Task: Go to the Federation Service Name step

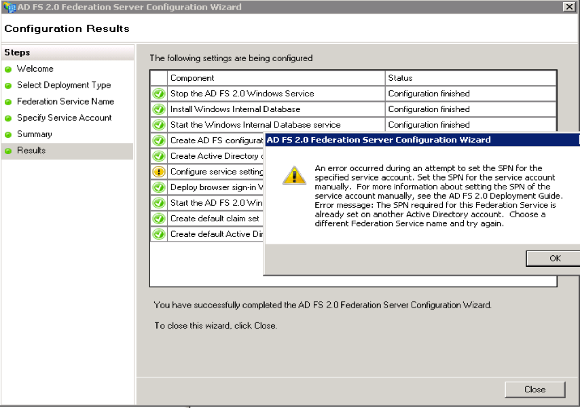Action: pyautogui.click(x=65, y=101)
